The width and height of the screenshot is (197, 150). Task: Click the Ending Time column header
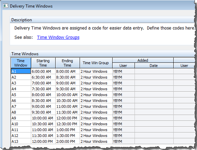[x=68, y=63]
